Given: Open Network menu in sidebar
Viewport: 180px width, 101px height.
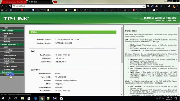Looking at the screenshot, I should coord(7,39).
